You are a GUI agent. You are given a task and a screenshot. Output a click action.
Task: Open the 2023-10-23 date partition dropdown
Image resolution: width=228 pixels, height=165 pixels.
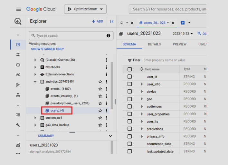(x=183, y=34)
